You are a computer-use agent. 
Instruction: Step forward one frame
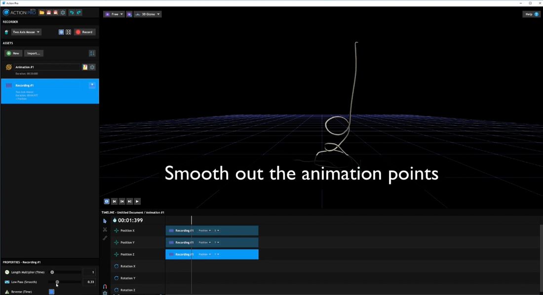(129, 201)
